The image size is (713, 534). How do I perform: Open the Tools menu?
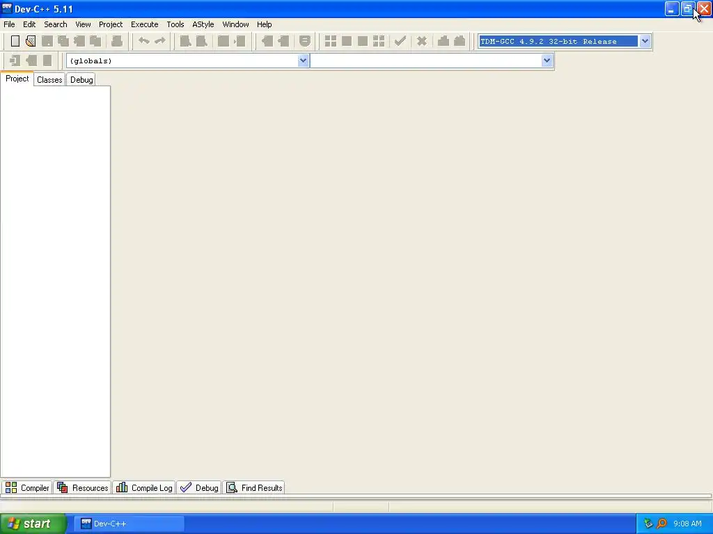click(x=175, y=24)
